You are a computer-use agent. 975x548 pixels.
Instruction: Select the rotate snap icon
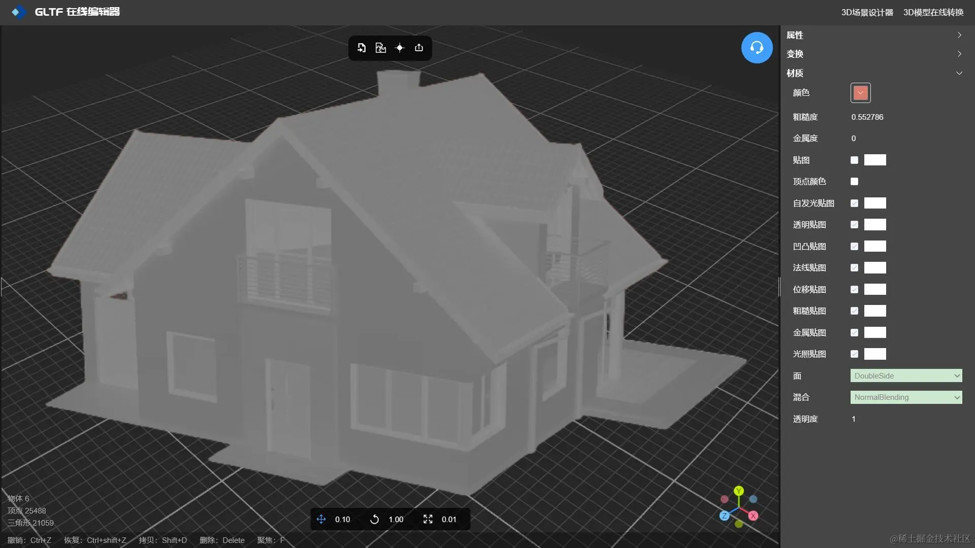click(x=375, y=519)
